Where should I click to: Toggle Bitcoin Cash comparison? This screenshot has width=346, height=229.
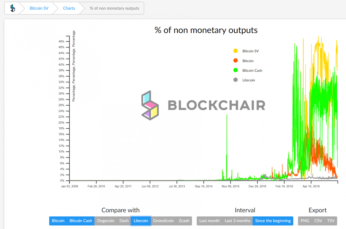81,221
